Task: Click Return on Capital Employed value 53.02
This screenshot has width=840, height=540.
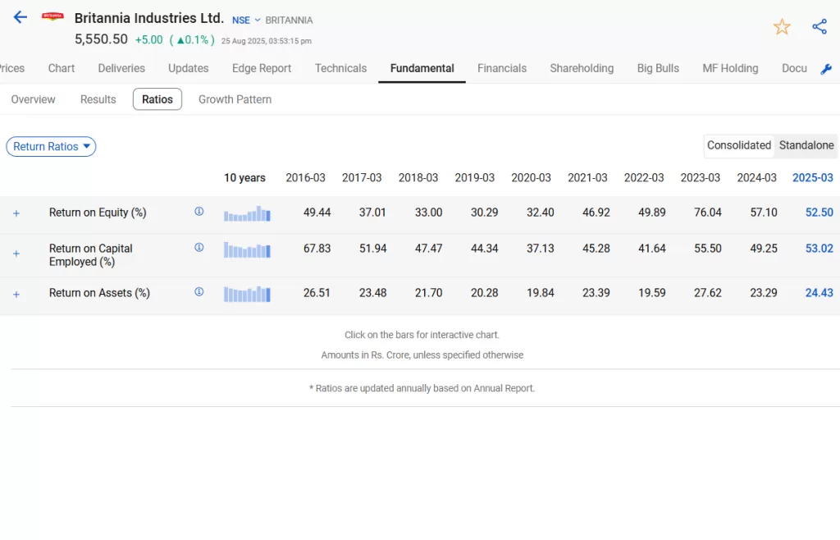Action: coord(819,249)
